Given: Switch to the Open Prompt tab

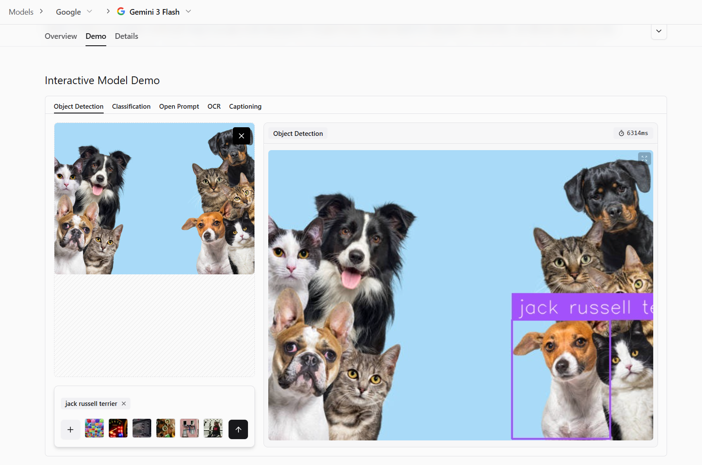Looking at the screenshot, I should pos(179,107).
